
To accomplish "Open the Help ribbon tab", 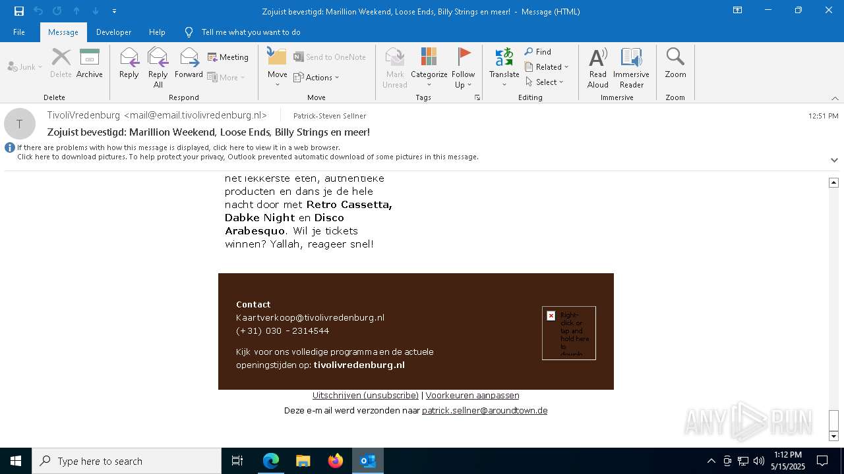I will (x=157, y=32).
